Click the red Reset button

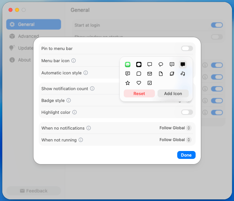(x=139, y=93)
